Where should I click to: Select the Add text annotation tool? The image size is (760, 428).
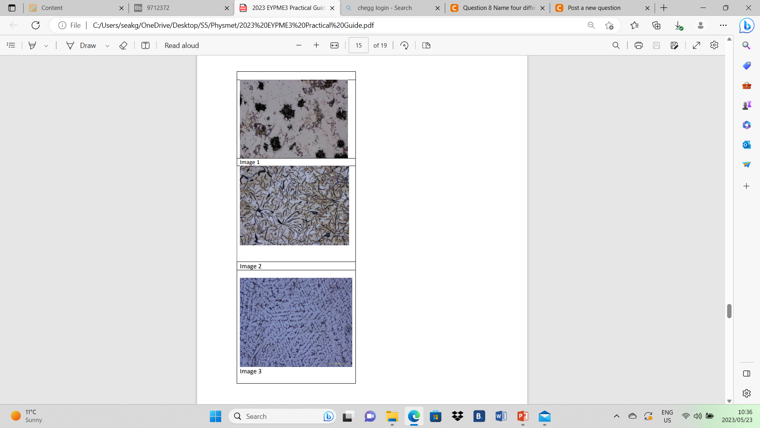click(x=145, y=45)
